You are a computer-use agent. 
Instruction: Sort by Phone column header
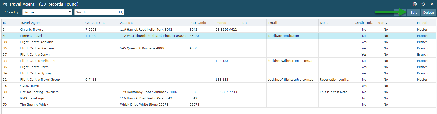pos(227,23)
